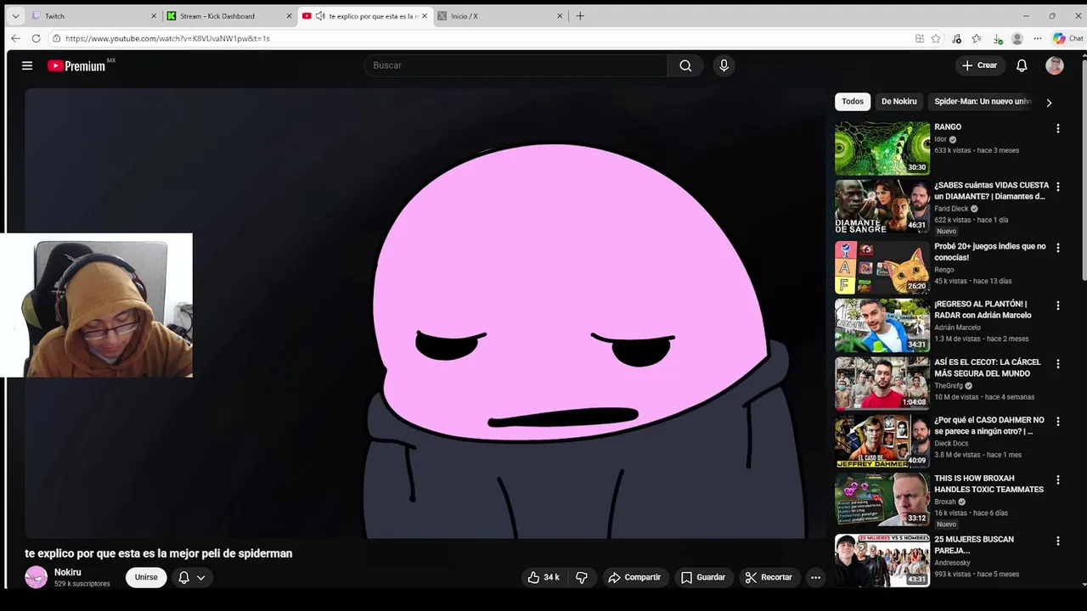Click the Compartir button

(634, 577)
